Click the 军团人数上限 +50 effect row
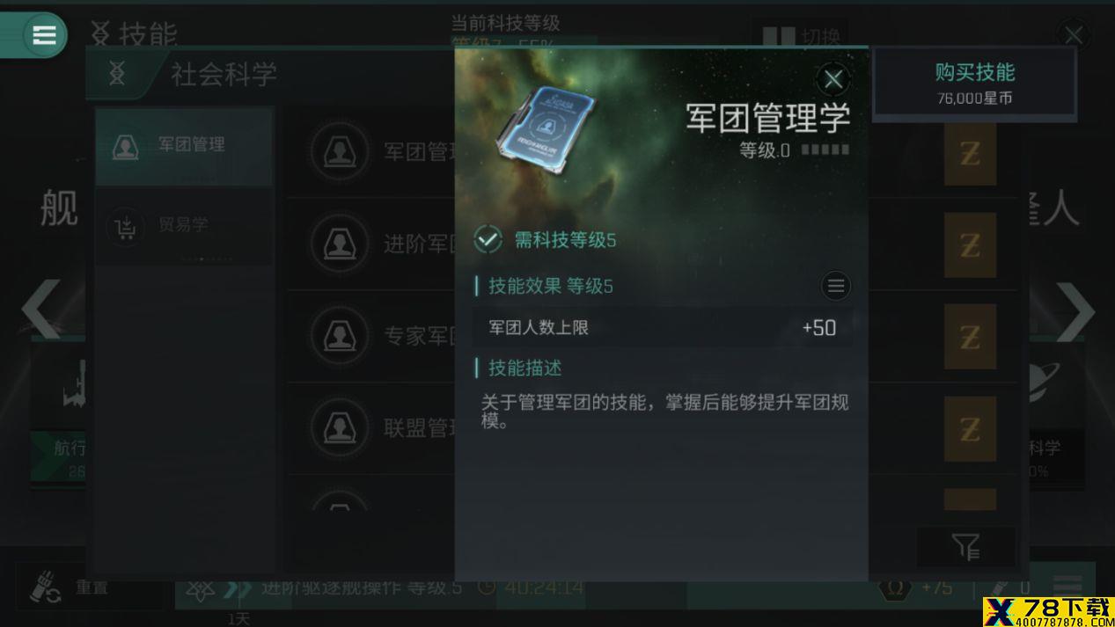This screenshot has height=627, width=1115. click(x=662, y=328)
